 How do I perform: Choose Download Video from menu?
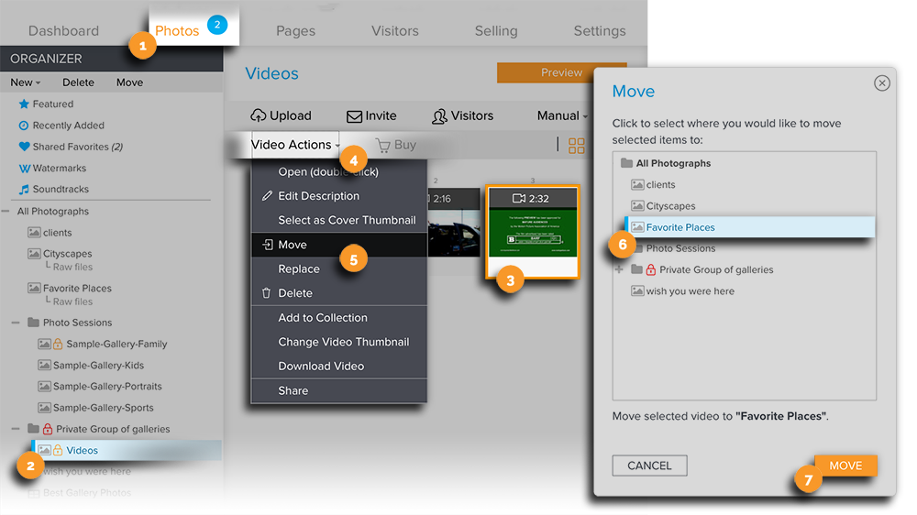[x=339, y=367]
